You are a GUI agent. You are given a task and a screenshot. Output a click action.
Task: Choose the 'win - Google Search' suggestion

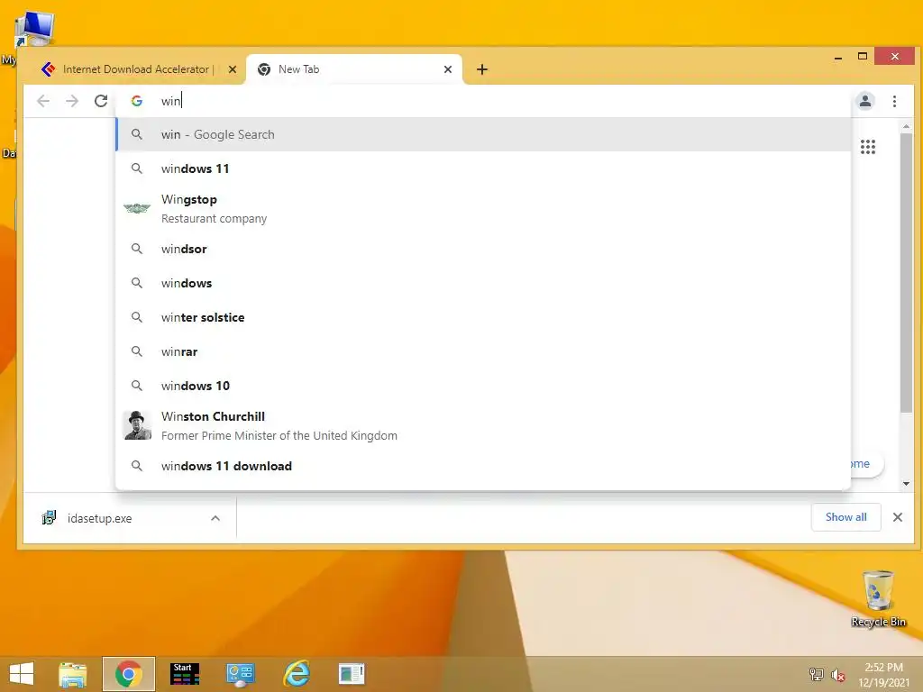tap(483, 135)
